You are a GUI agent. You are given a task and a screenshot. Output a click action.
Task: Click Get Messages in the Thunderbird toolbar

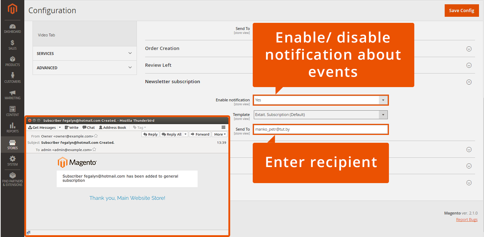pyautogui.click(x=42, y=127)
